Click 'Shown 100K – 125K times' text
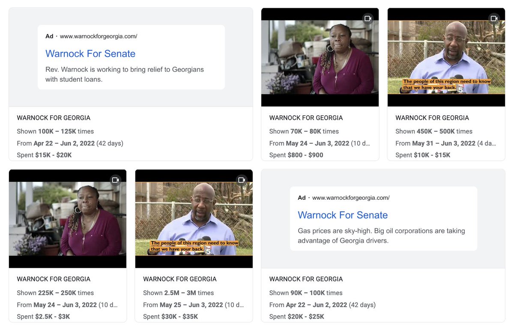Image resolution: width=514 pixels, height=328 pixels. (x=55, y=131)
